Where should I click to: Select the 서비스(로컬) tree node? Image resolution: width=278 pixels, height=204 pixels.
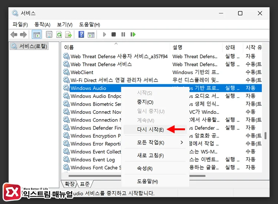pos(29,46)
